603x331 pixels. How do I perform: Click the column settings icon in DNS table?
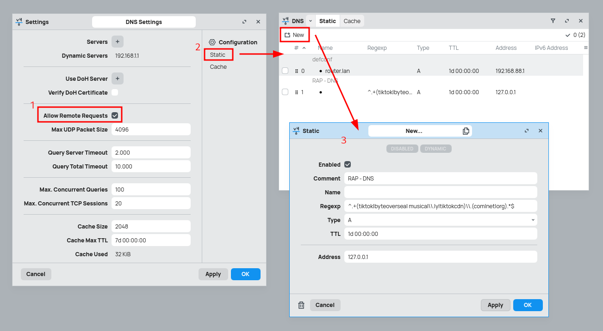pyautogui.click(x=585, y=48)
